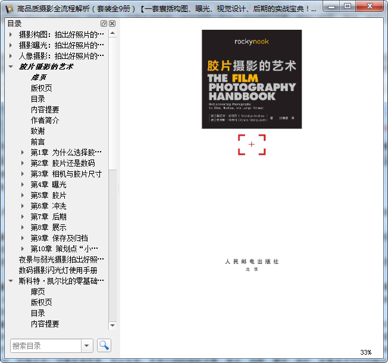Float the 目录 panel with the undock icon
The width and height of the screenshot is (388, 363).
tap(104, 24)
